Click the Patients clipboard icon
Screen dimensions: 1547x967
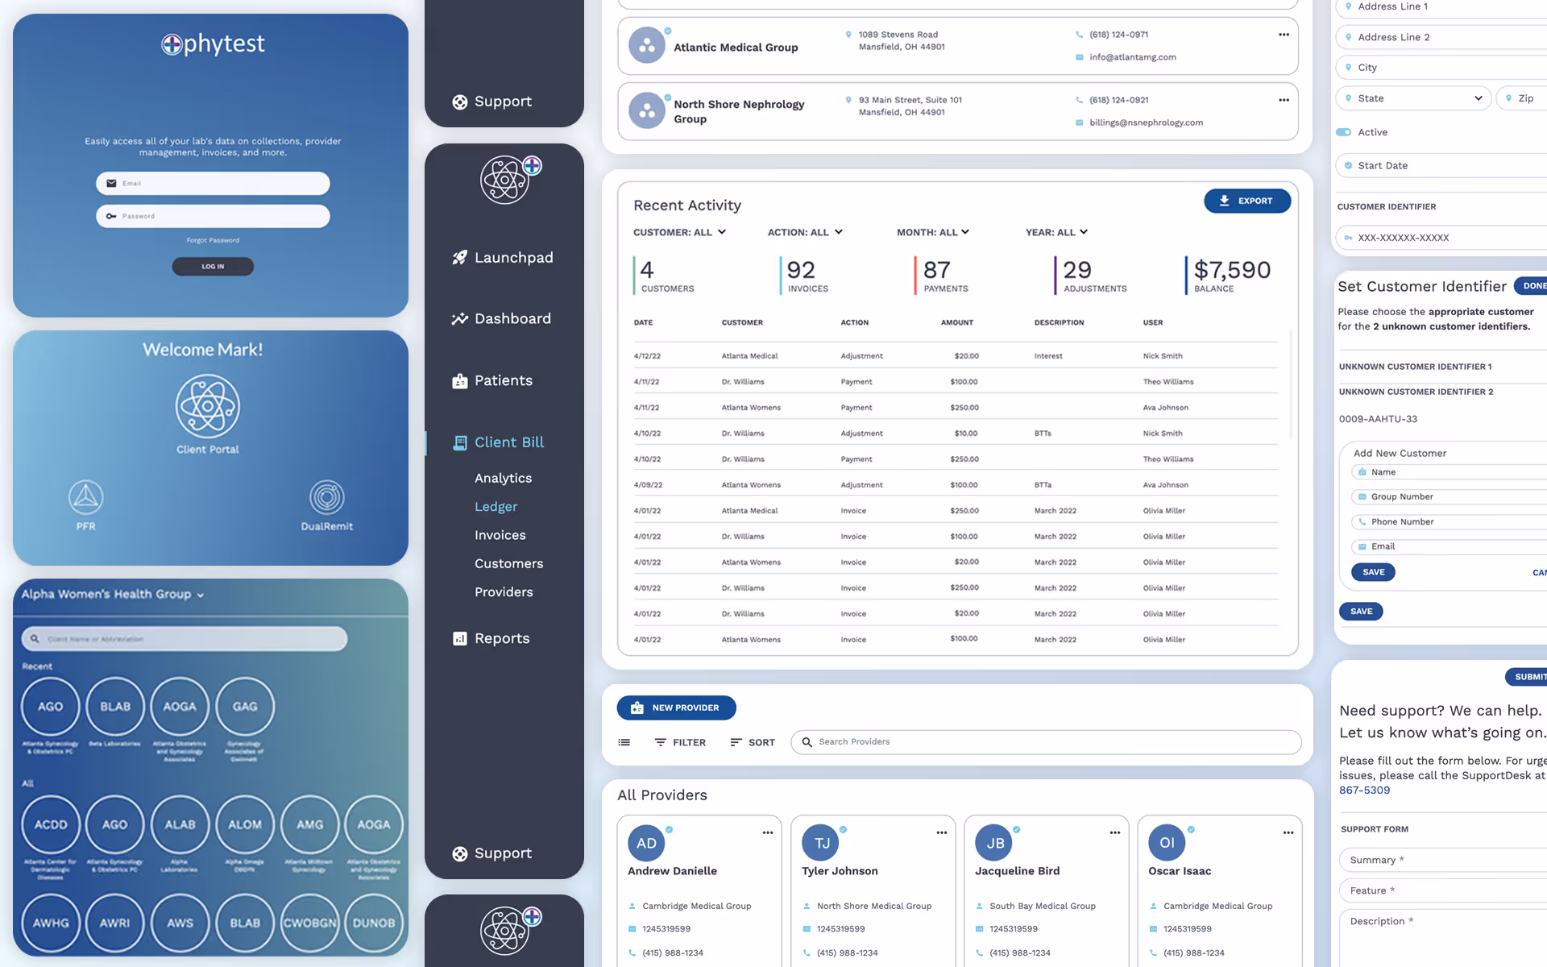coord(459,381)
